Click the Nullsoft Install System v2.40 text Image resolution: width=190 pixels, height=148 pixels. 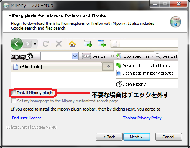31,127
